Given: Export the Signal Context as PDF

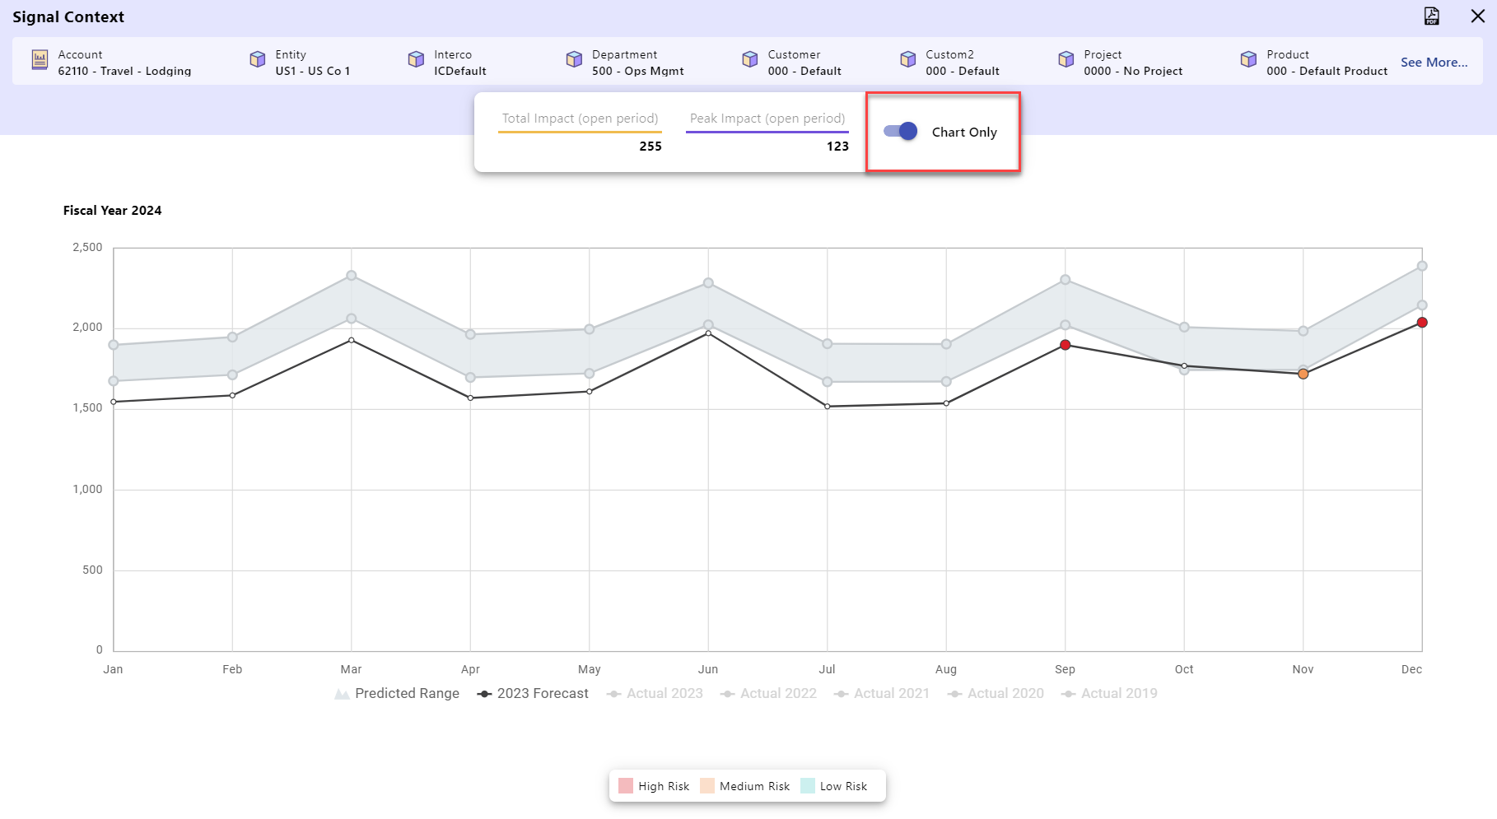Looking at the screenshot, I should (1432, 16).
